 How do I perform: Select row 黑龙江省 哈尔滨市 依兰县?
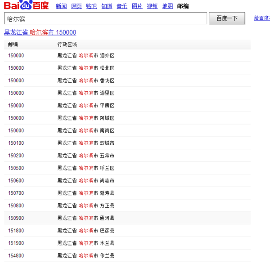tap(127, 255)
